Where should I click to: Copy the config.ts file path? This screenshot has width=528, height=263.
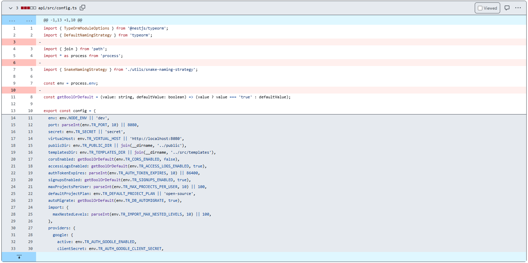[82, 8]
